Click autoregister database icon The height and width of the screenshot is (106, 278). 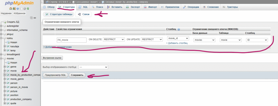[x=5, y=26]
